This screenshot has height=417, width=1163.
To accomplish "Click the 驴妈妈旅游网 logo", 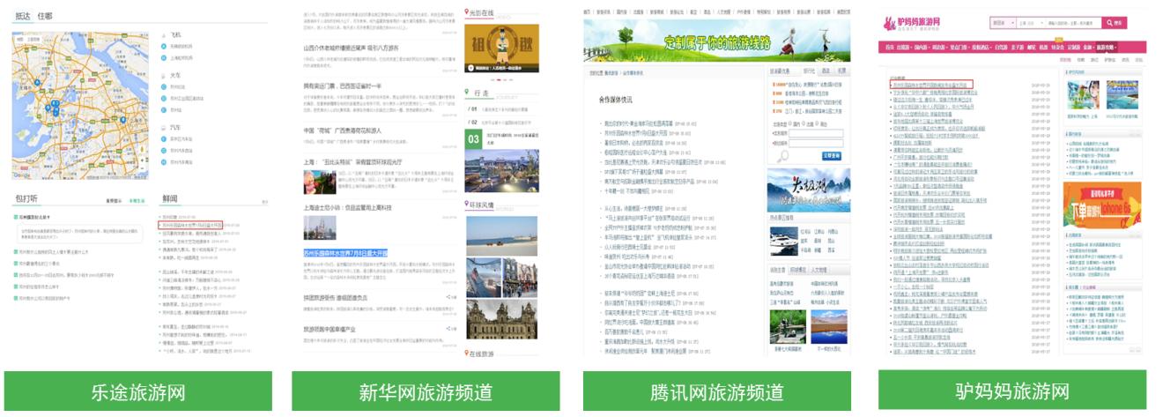I will click(x=912, y=24).
